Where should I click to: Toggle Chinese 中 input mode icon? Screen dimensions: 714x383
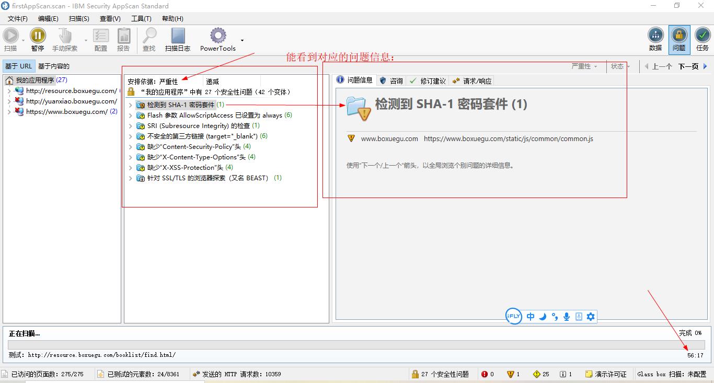(531, 317)
